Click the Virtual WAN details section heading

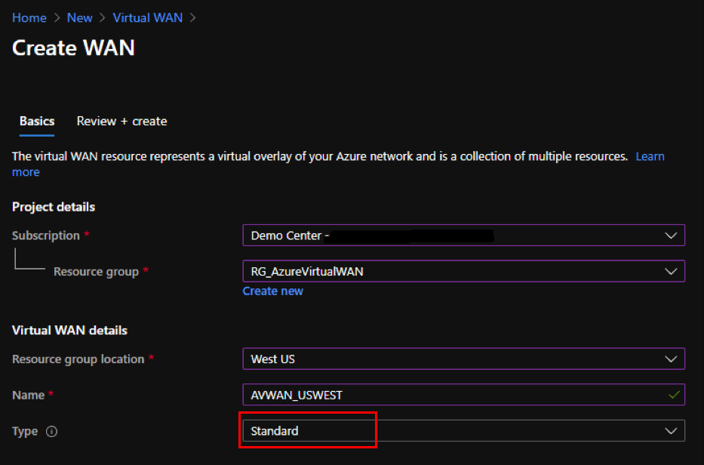[69, 330]
